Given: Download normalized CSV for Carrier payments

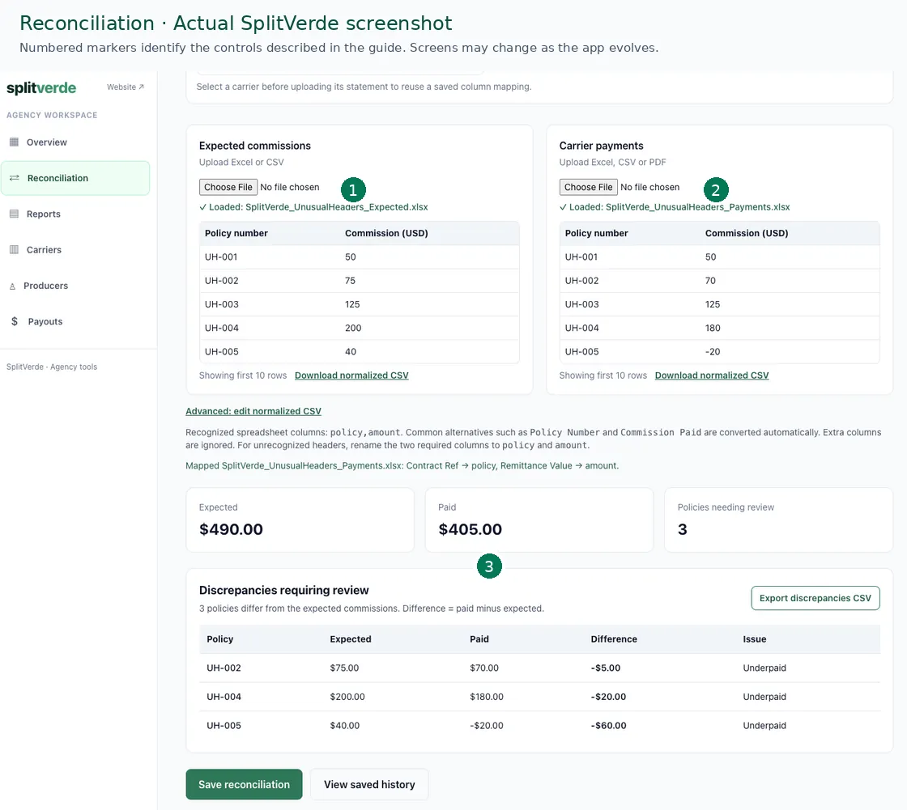Looking at the screenshot, I should pos(712,375).
